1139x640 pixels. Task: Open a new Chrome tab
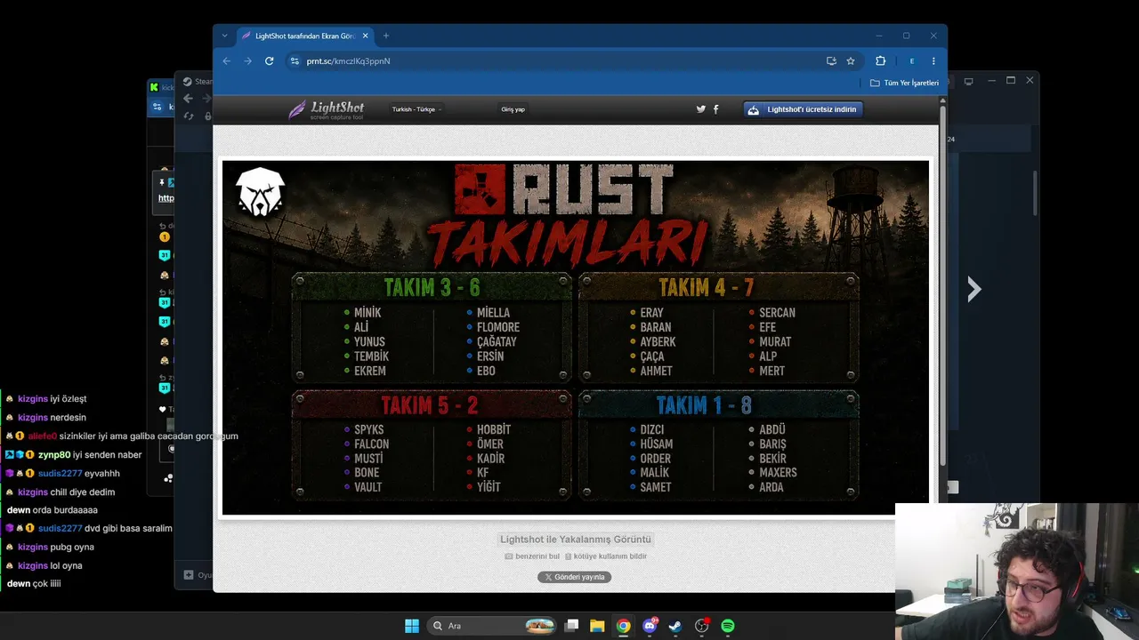point(385,36)
